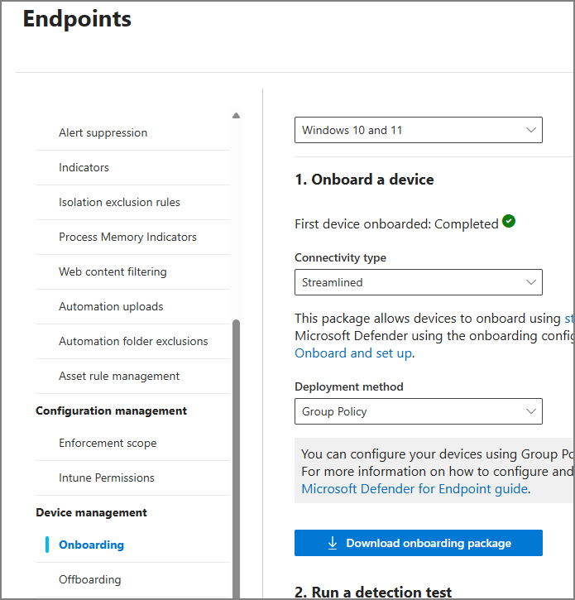Select Process Memory Indicators
The image size is (575, 600).
tap(132, 238)
